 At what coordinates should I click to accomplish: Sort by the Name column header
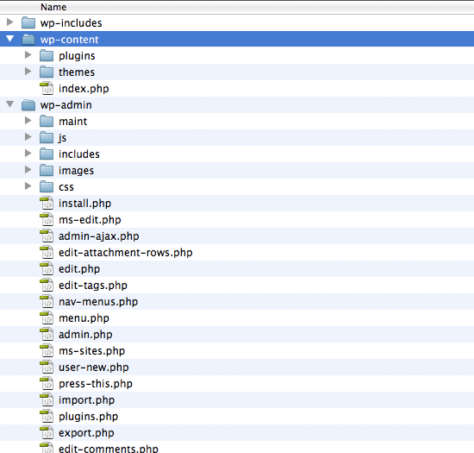pos(53,7)
